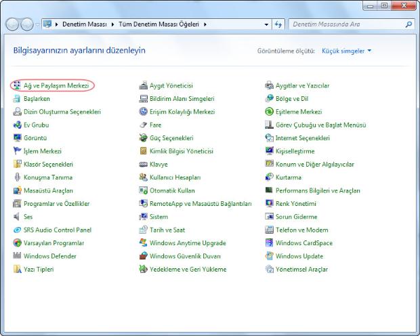Open the Renk Yönetimi icon

pos(269,204)
